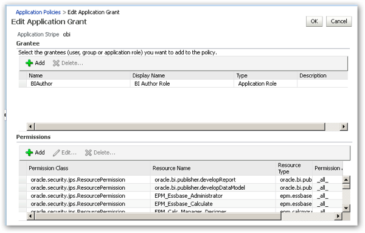This screenshot has width=365, height=233.
Task: Click the collapse pane arrow on the page's left edge
Action: click(x=5, y=115)
